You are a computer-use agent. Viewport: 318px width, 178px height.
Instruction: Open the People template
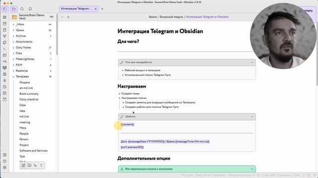tap(24, 133)
